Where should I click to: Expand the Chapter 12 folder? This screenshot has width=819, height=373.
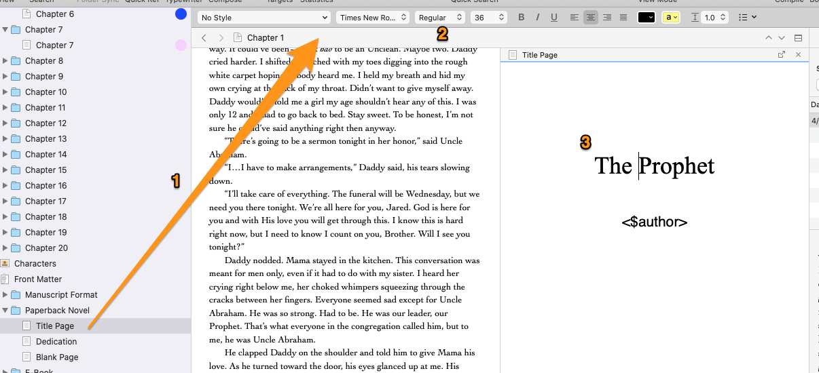(6, 123)
